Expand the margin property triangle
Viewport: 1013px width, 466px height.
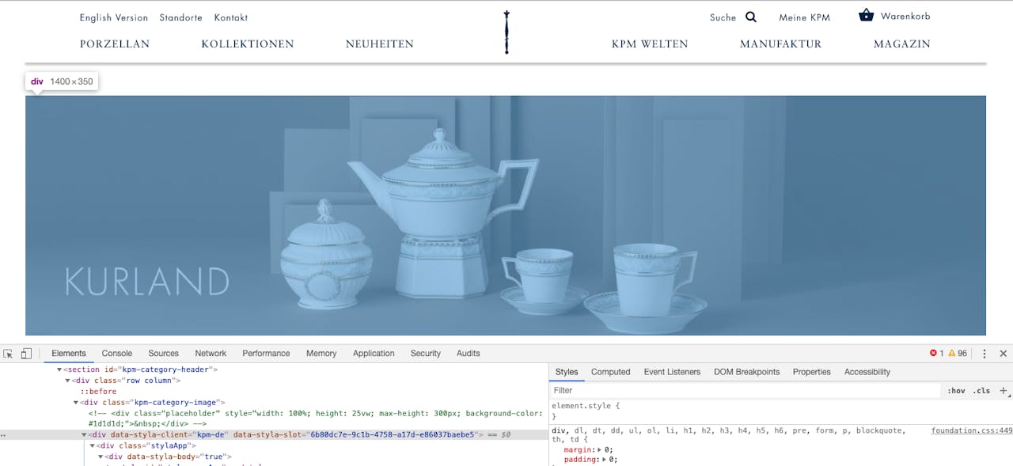coord(600,449)
